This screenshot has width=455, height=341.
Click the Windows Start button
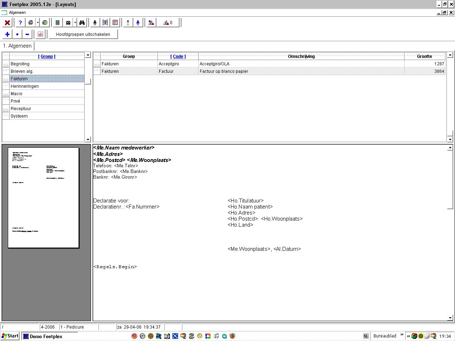tap(10, 336)
